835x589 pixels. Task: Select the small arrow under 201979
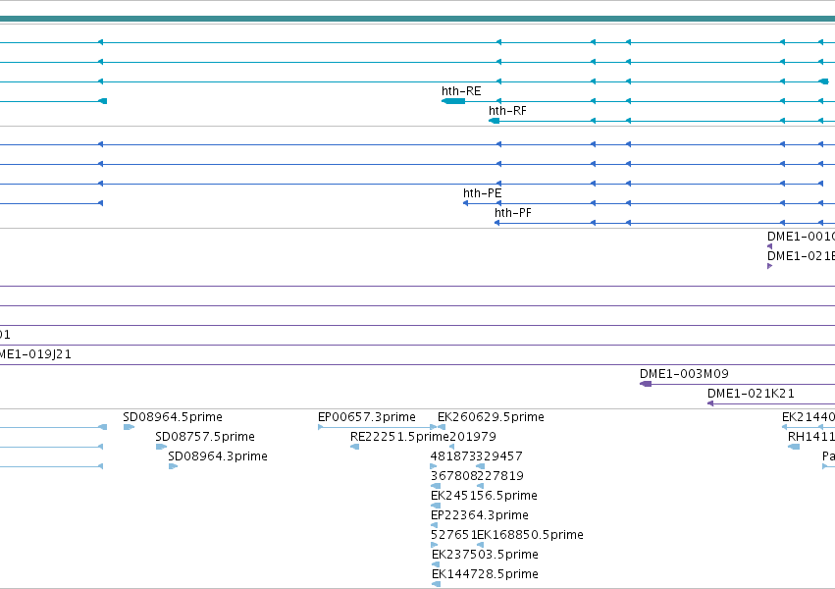tap(452, 447)
